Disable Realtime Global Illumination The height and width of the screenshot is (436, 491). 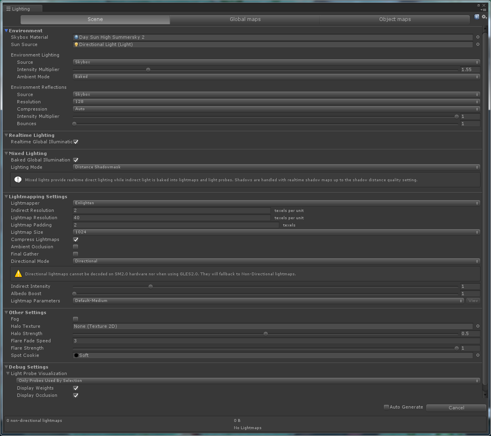point(76,142)
